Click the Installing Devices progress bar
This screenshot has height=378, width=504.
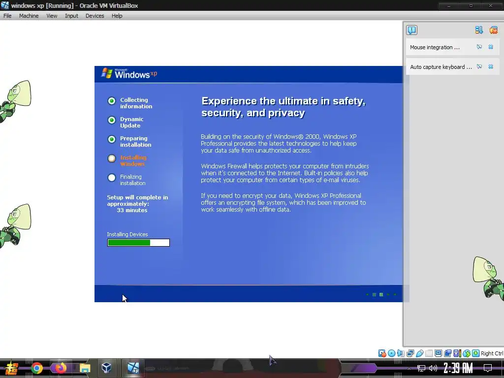(138, 243)
